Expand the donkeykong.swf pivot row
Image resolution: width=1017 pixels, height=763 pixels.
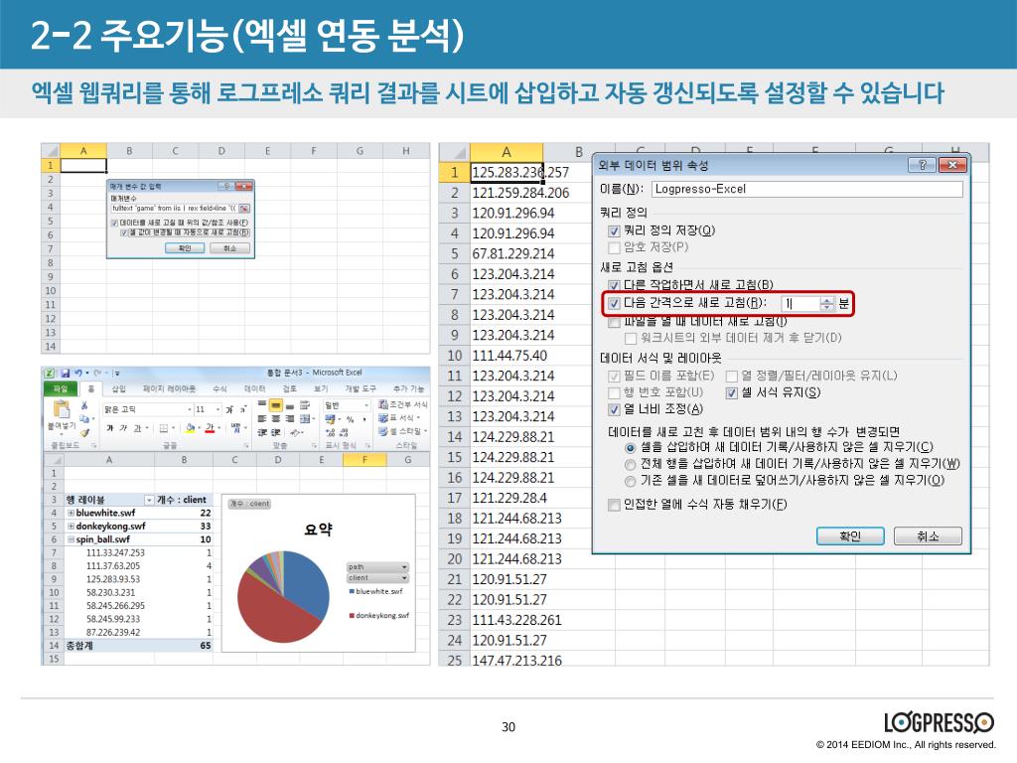tap(71, 527)
